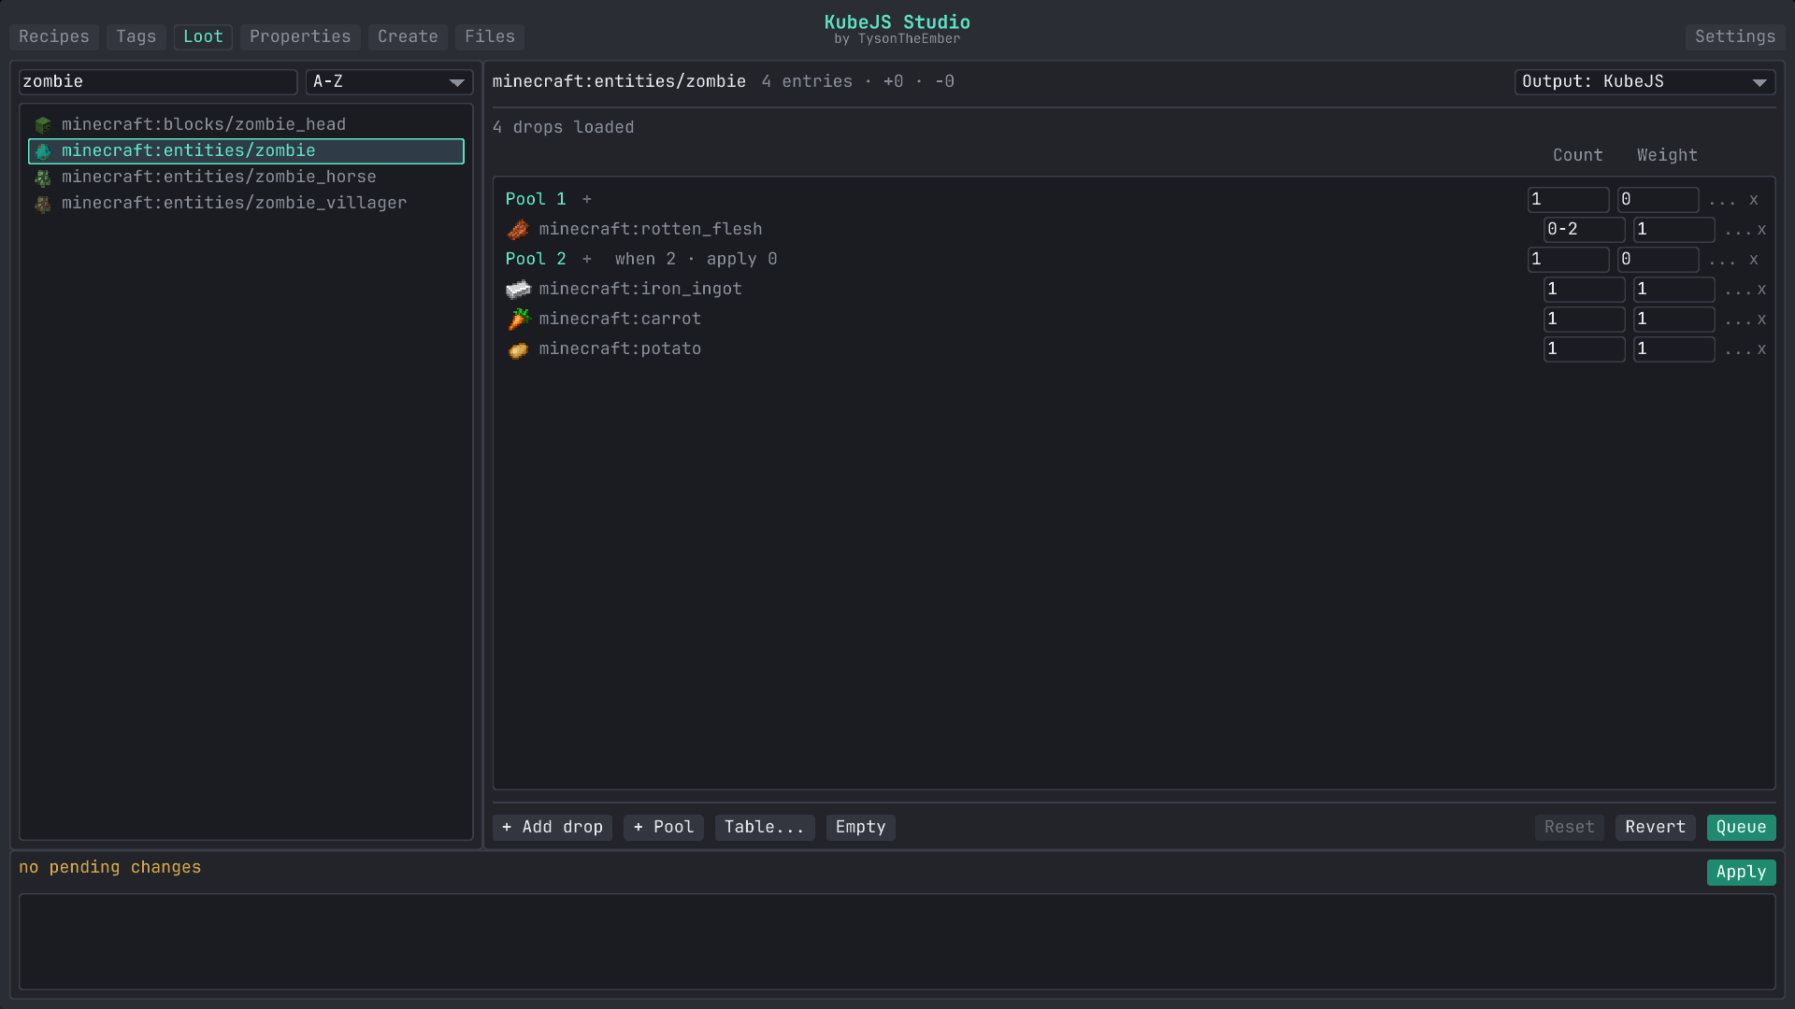
Task: Select the Loot tab
Action: pos(203,37)
